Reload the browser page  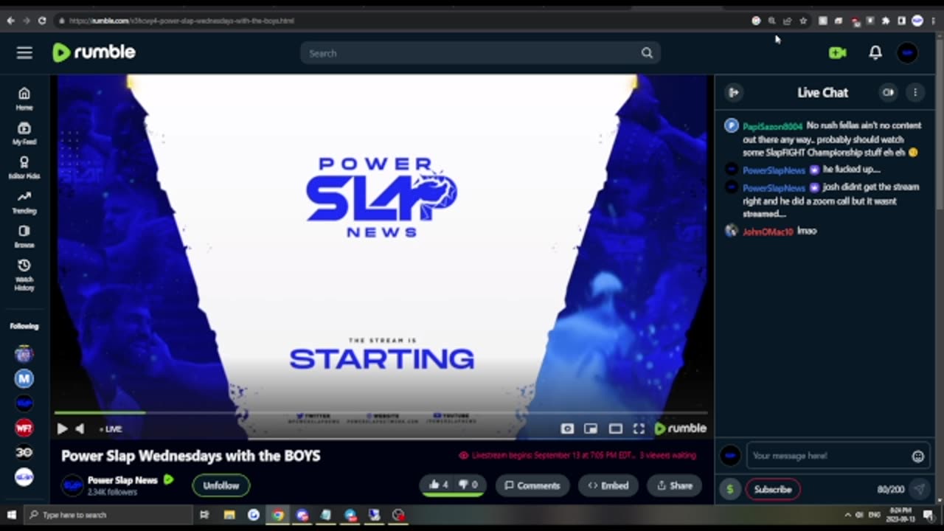coord(42,21)
